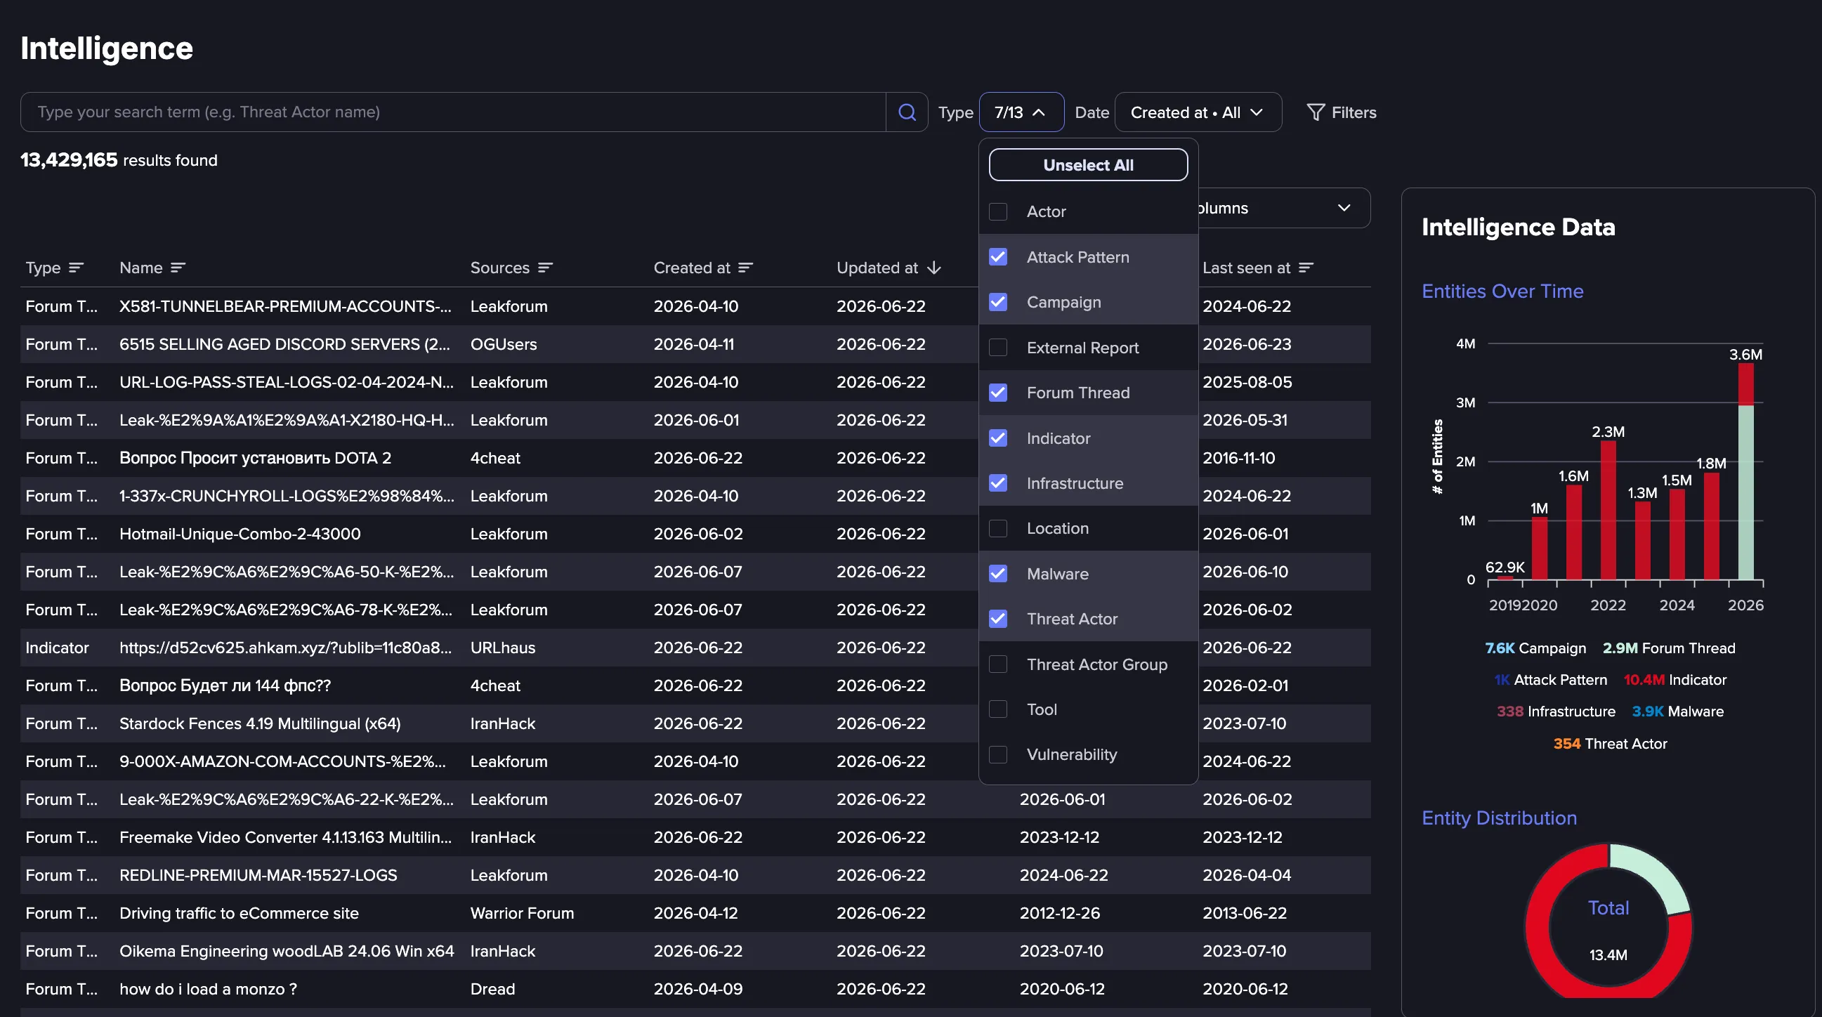Enable the External Report checkbox

click(998, 347)
